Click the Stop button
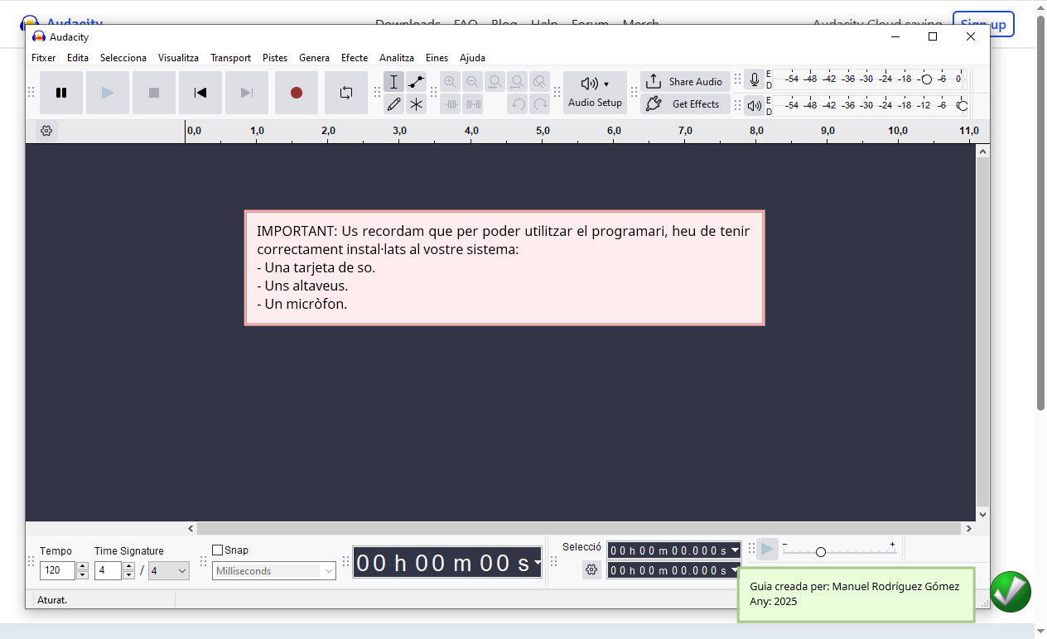The image size is (1047, 639). pos(154,93)
